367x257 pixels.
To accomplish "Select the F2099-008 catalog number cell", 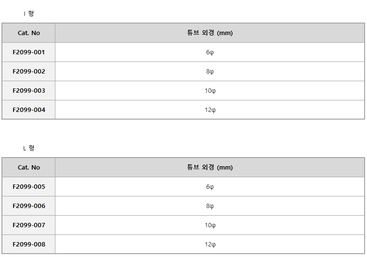I will (x=28, y=244).
